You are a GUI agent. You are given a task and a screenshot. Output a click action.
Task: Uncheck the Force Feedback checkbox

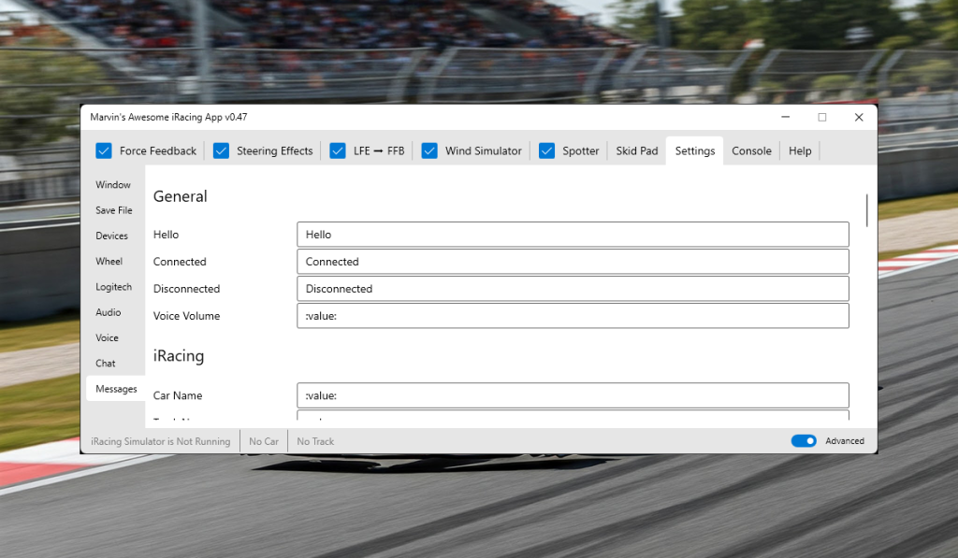click(103, 150)
